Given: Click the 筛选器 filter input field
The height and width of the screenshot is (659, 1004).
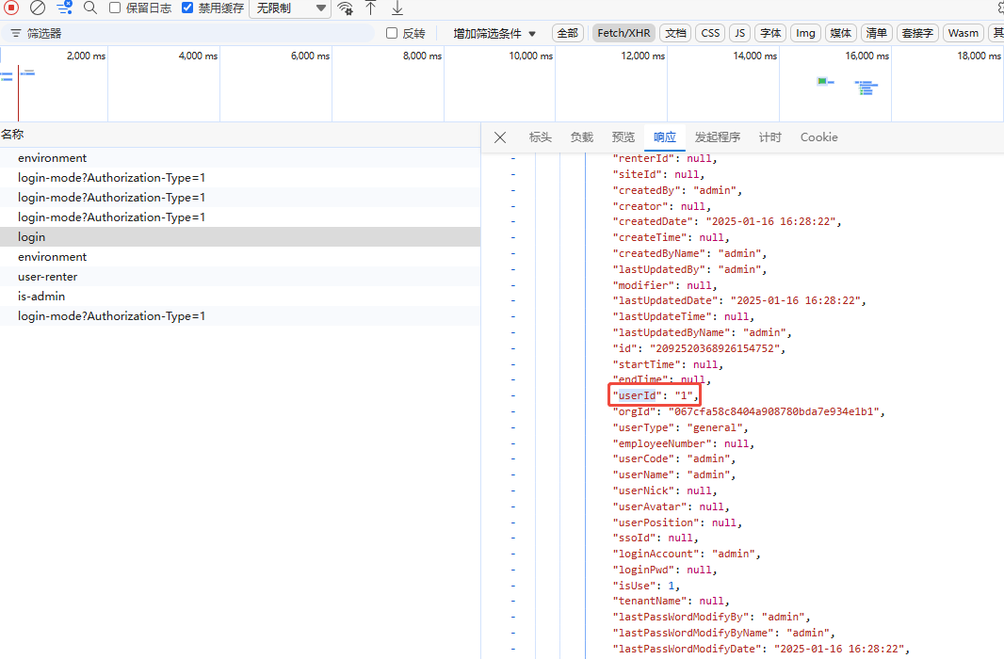Looking at the screenshot, I should [x=187, y=33].
